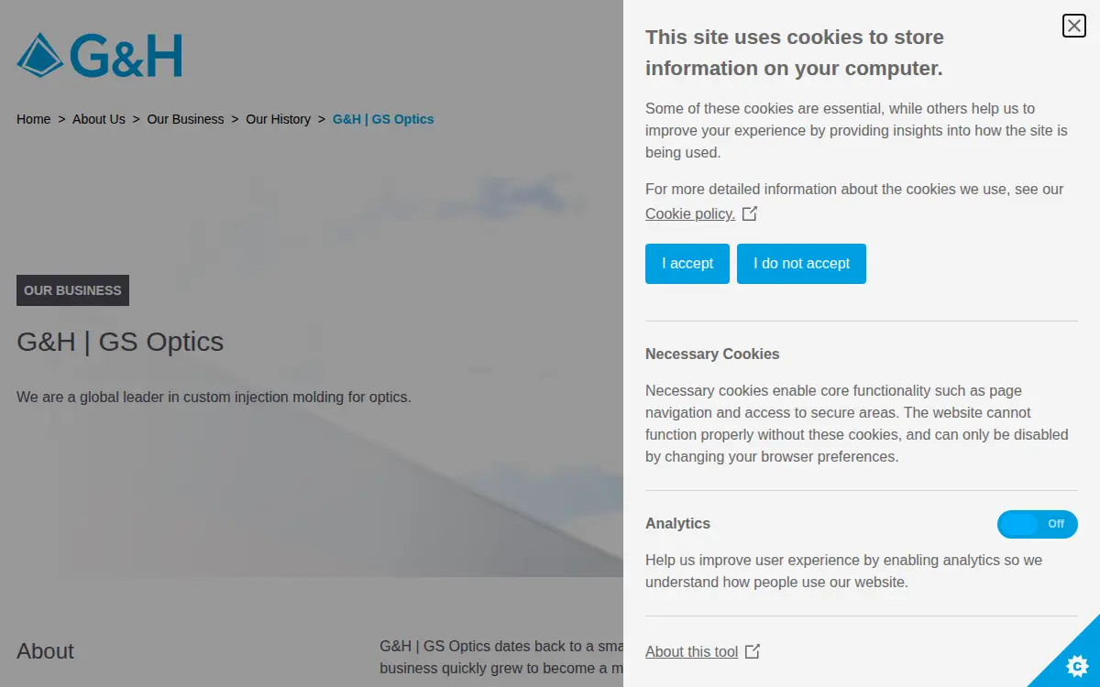Open the cookie settings gear icon
This screenshot has width=1100, height=687.
pyautogui.click(x=1077, y=664)
